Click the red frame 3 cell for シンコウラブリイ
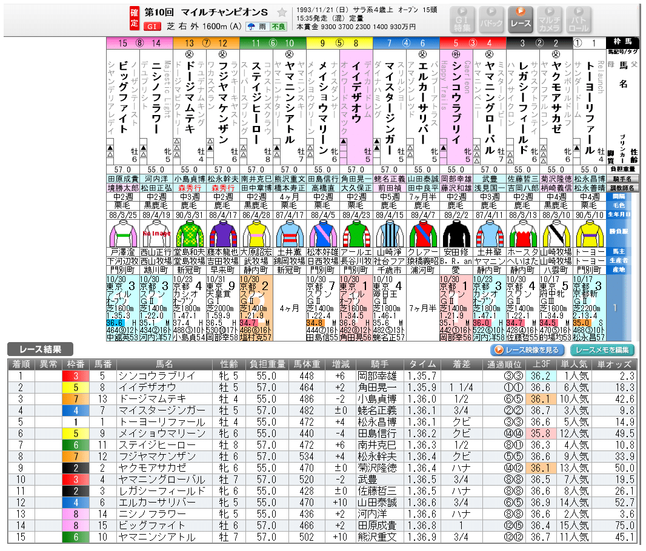646x551 pixels. point(75,375)
